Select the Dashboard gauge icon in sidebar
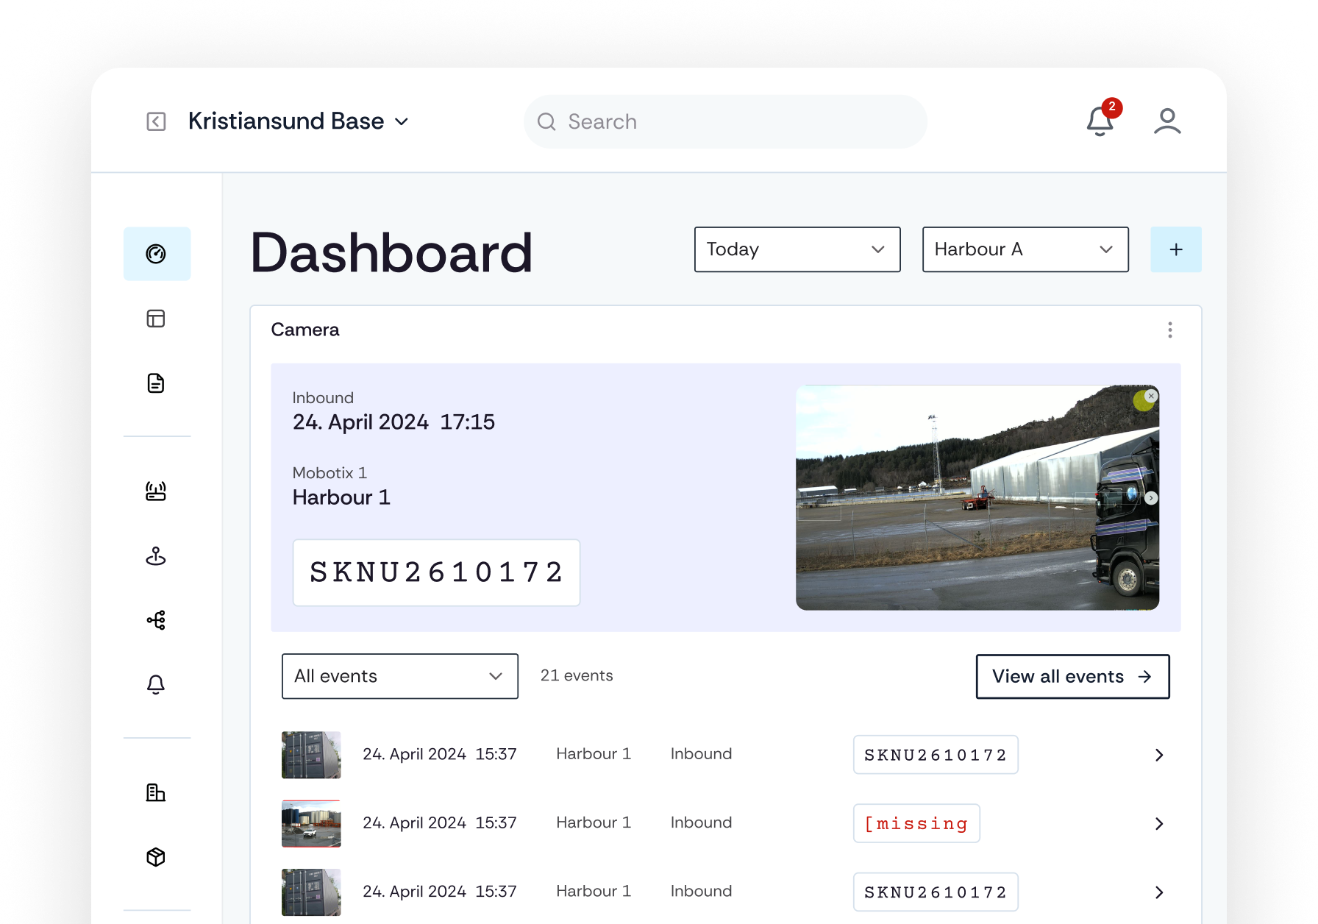1318x924 pixels. (157, 254)
